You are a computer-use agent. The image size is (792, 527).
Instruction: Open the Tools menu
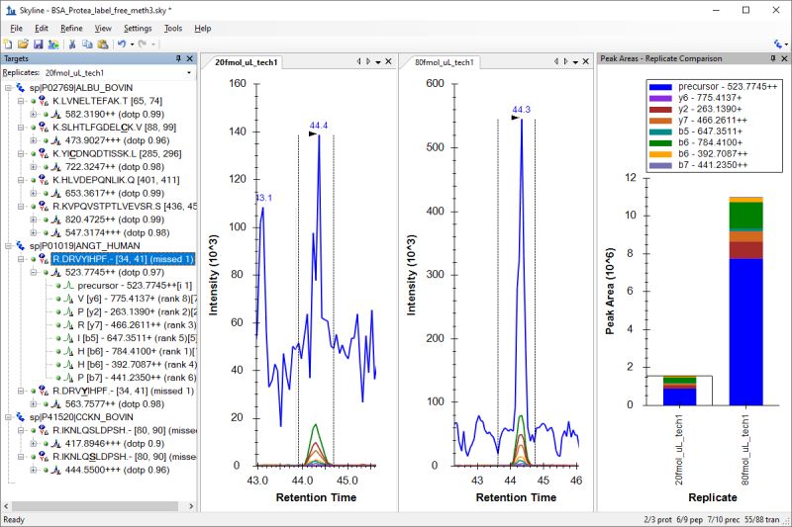[172, 29]
